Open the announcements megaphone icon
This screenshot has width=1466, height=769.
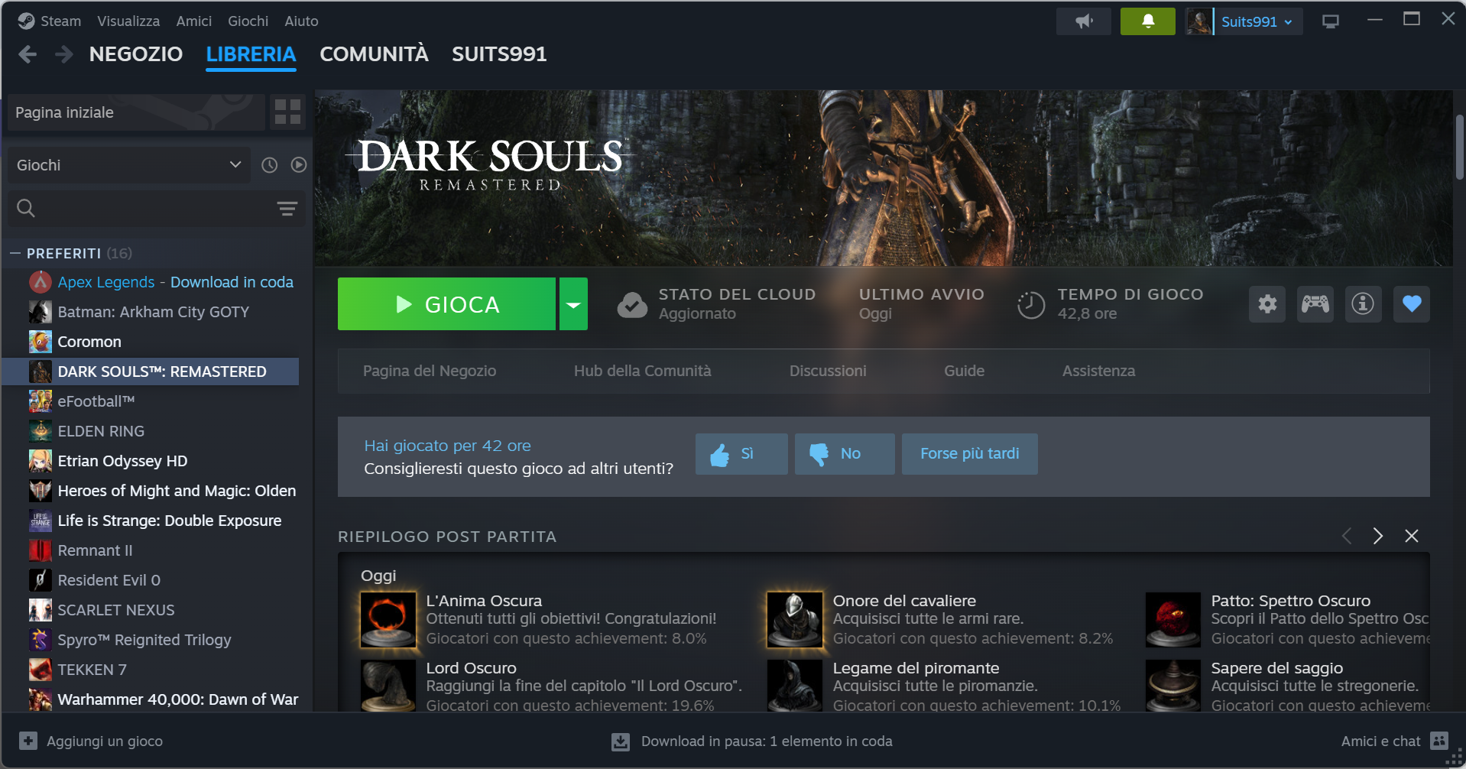(1084, 21)
